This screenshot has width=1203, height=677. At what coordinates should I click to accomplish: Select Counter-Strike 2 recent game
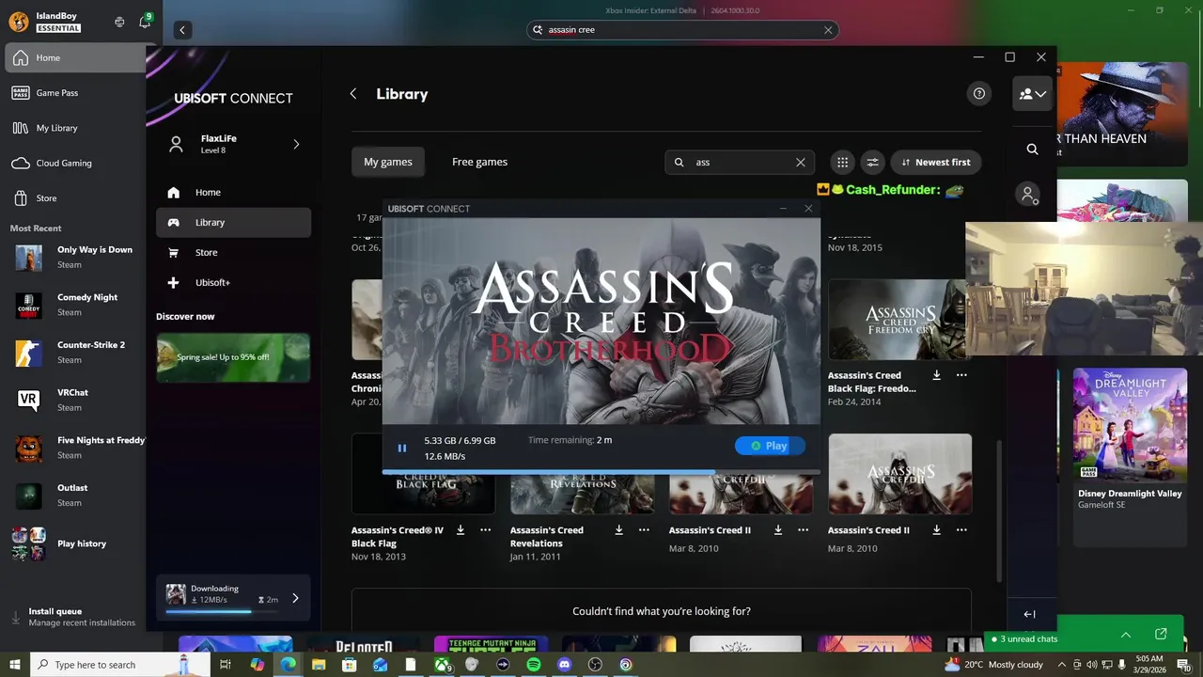pyautogui.click(x=75, y=353)
